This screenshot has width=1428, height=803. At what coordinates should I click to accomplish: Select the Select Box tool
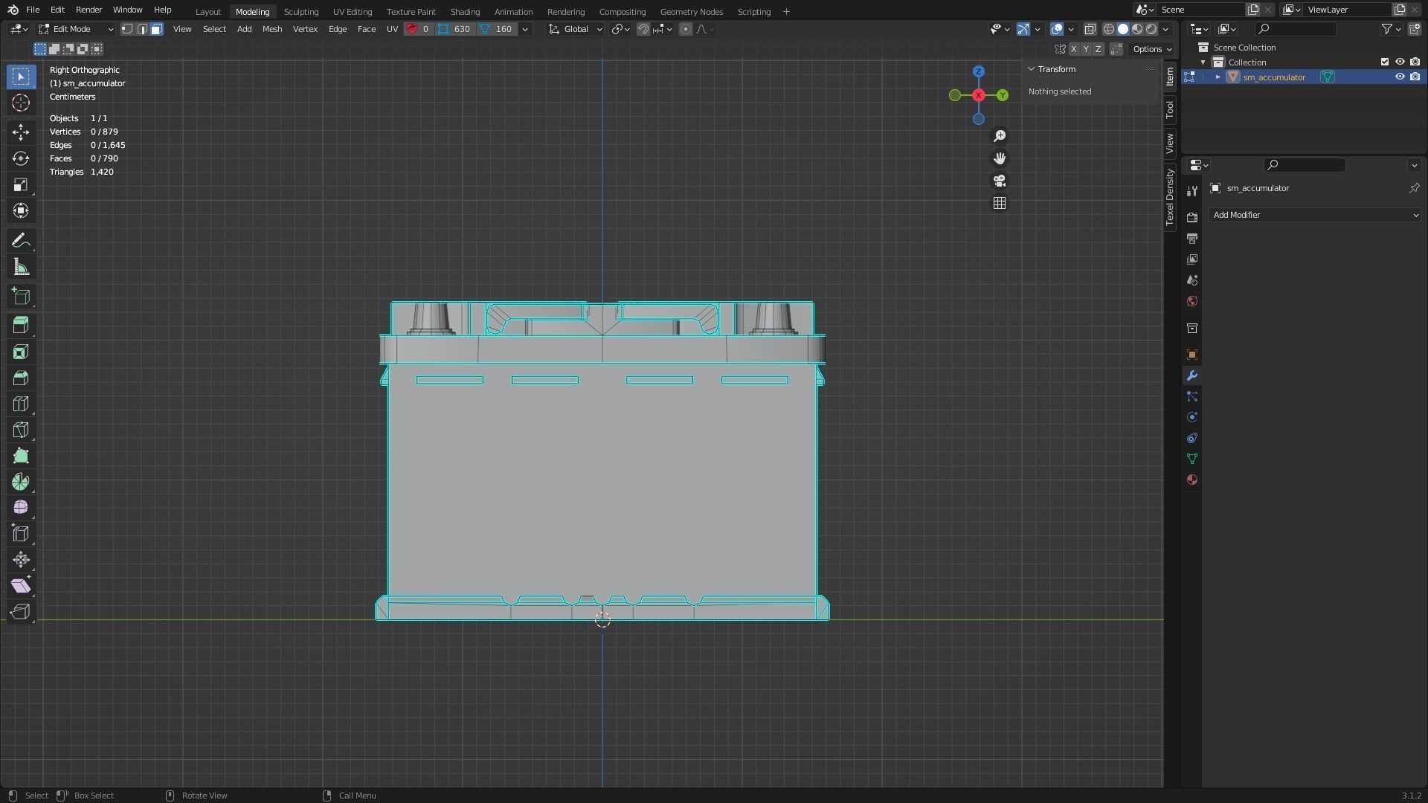(21, 77)
